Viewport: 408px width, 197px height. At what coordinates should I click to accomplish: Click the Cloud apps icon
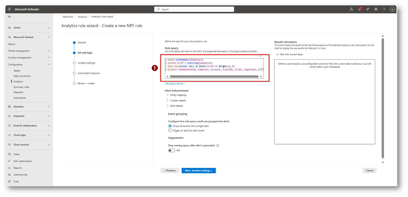click(9, 135)
